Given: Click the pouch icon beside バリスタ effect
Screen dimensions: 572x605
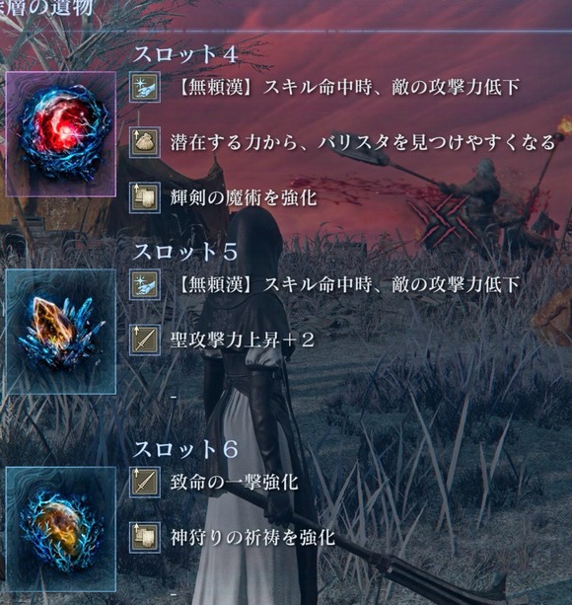Looking at the screenshot, I should click(x=145, y=142).
